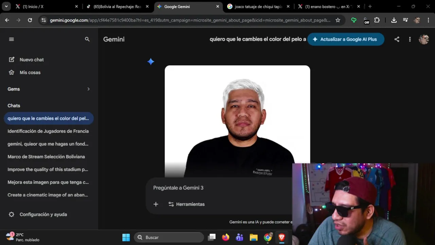Open chat "Improve the quality of this stadium p..."
The image size is (435, 245).
point(48,169)
